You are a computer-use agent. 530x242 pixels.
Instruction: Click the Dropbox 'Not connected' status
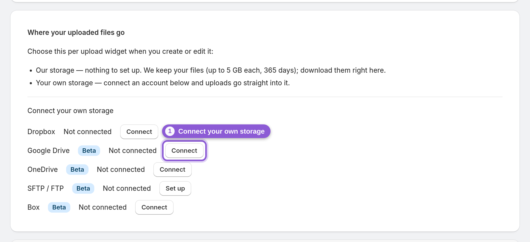coord(87,132)
